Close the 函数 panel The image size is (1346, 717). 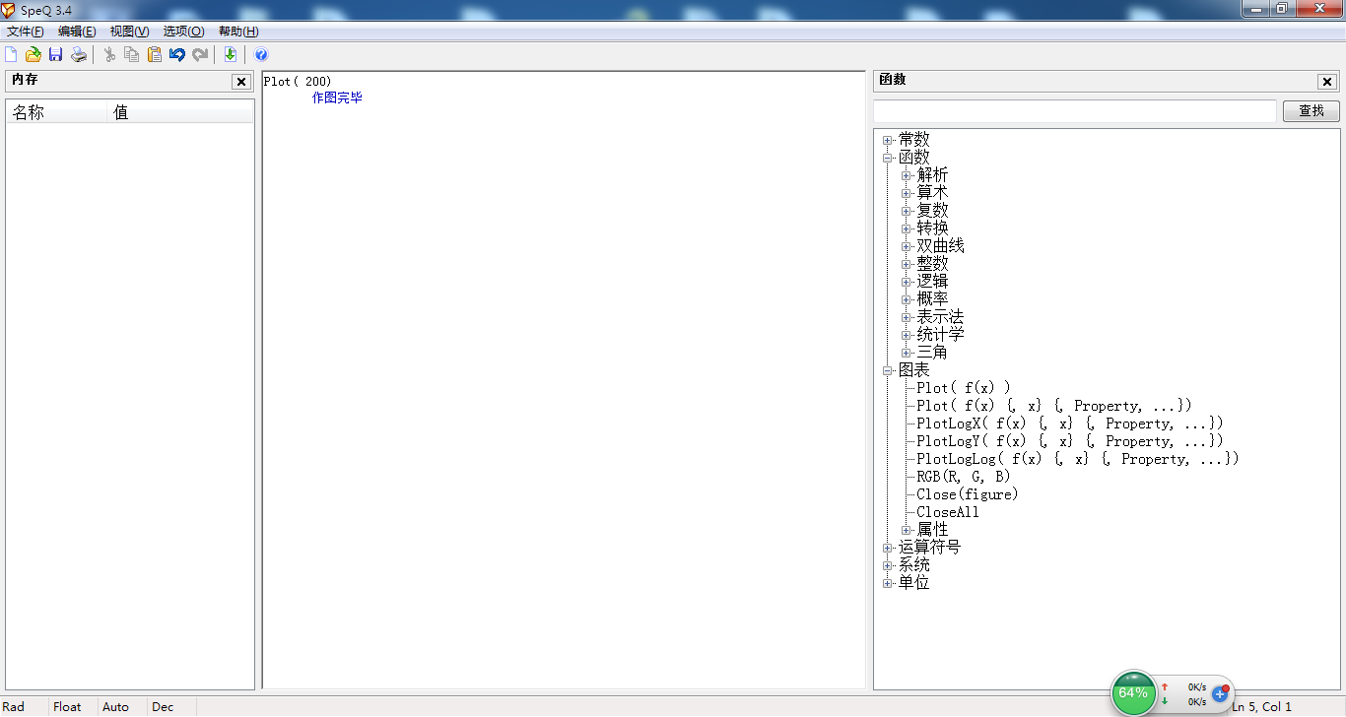(1327, 82)
